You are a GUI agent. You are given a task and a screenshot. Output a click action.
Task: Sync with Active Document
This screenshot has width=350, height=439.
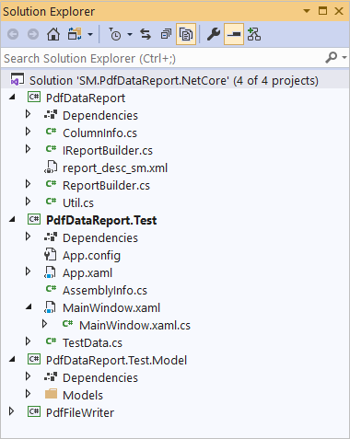coord(146,34)
